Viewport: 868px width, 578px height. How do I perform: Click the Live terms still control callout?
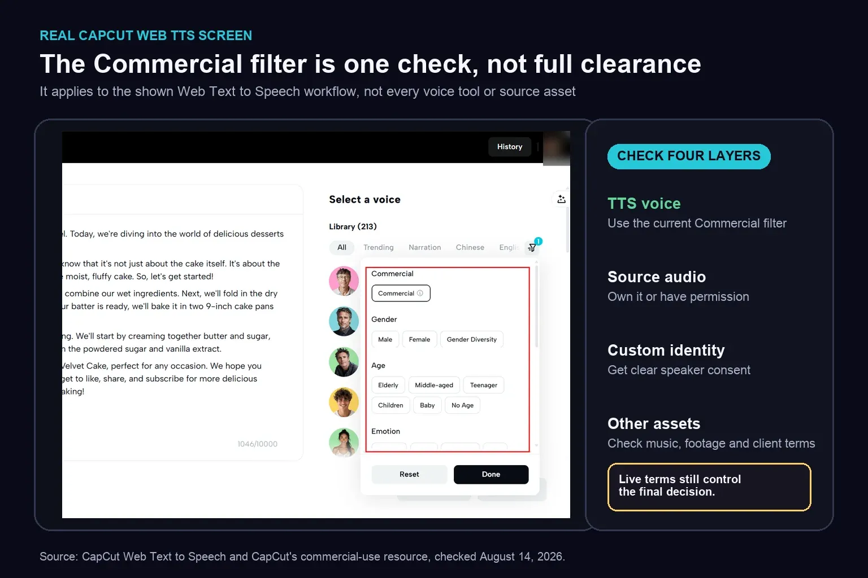point(709,487)
